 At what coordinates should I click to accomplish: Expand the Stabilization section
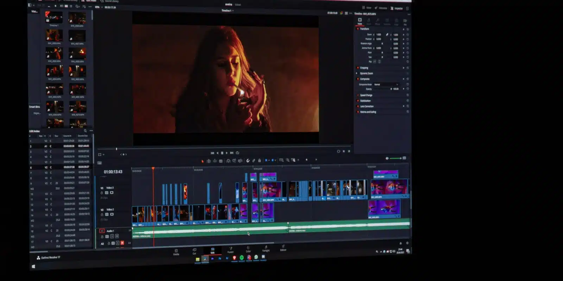click(x=365, y=101)
